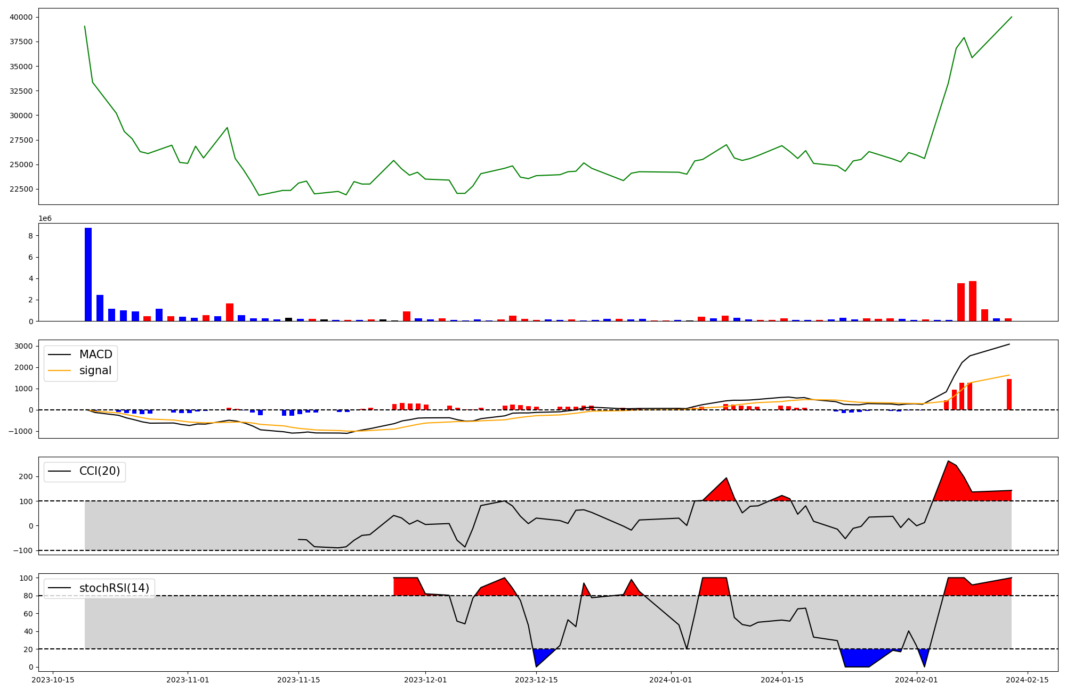Click the largest red CCI peak in February
Image resolution: width=1066 pixels, height=692 pixels.
point(951,482)
